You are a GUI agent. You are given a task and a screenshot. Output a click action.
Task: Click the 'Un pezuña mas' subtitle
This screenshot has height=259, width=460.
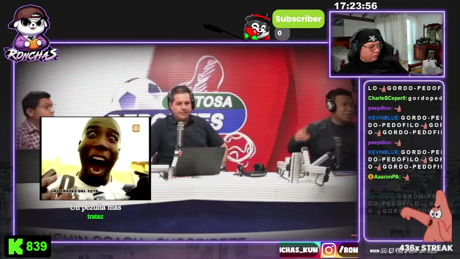(95, 207)
